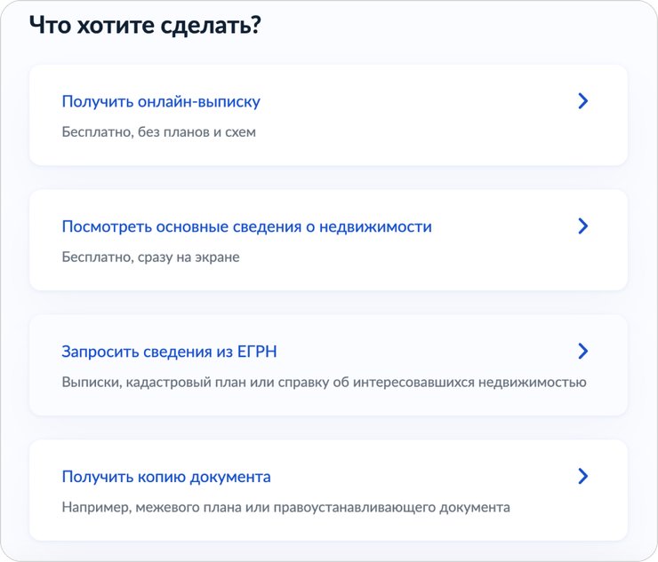Click description Например, межевого плана

click(x=285, y=507)
